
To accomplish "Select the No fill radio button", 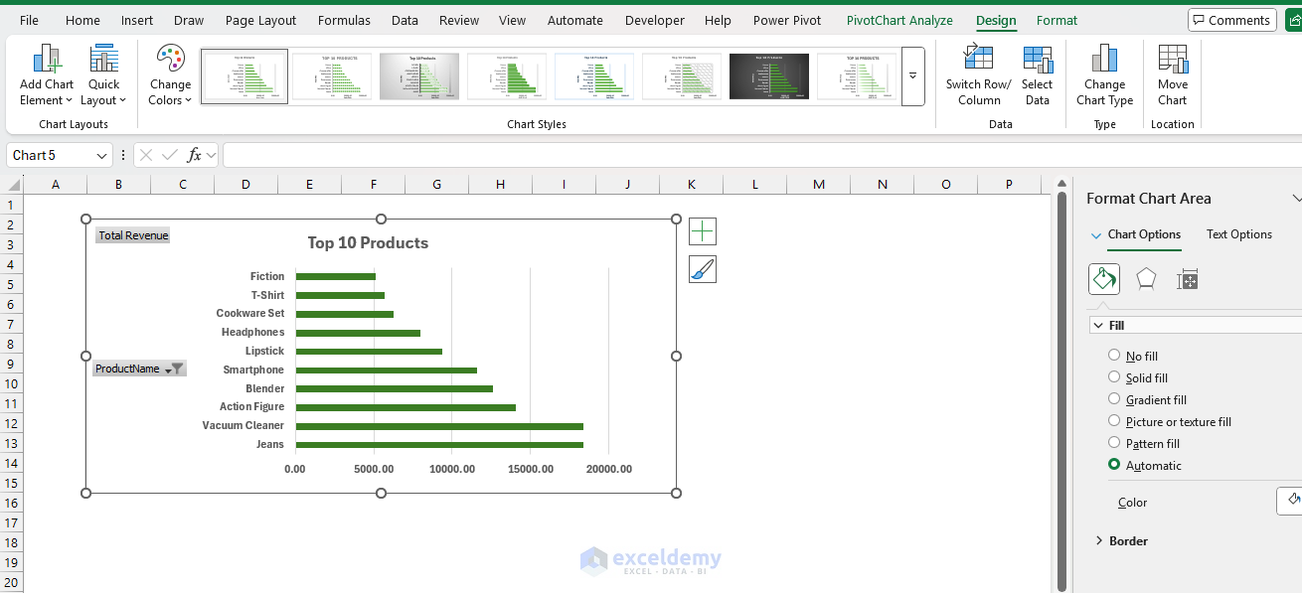I will [1113, 356].
